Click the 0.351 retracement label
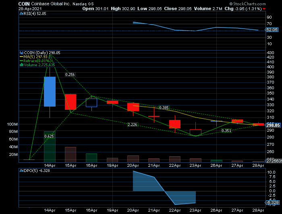Screen dimensions: 282x214 click(x=226, y=131)
